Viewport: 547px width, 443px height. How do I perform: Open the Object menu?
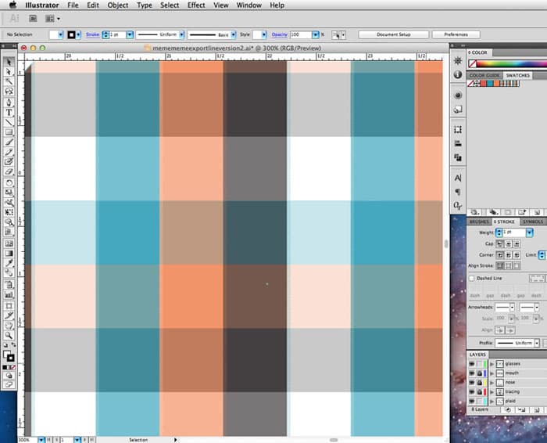[117, 5]
